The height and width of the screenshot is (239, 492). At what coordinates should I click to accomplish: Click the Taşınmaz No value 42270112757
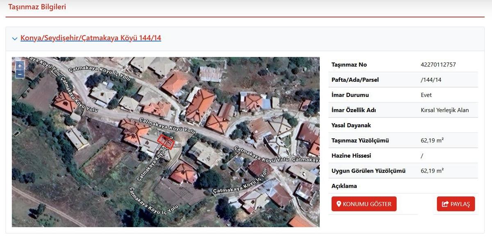pyautogui.click(x=438, y=64)
